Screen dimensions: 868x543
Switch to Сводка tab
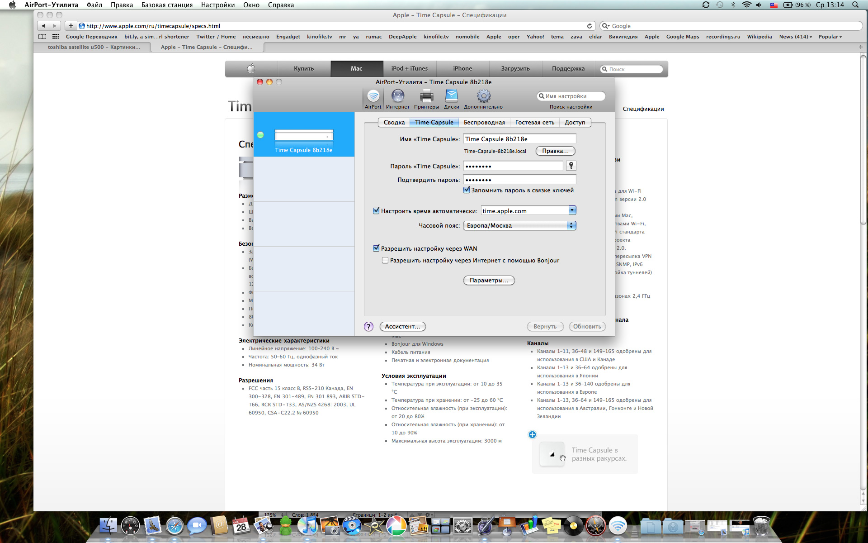(394, 122)
